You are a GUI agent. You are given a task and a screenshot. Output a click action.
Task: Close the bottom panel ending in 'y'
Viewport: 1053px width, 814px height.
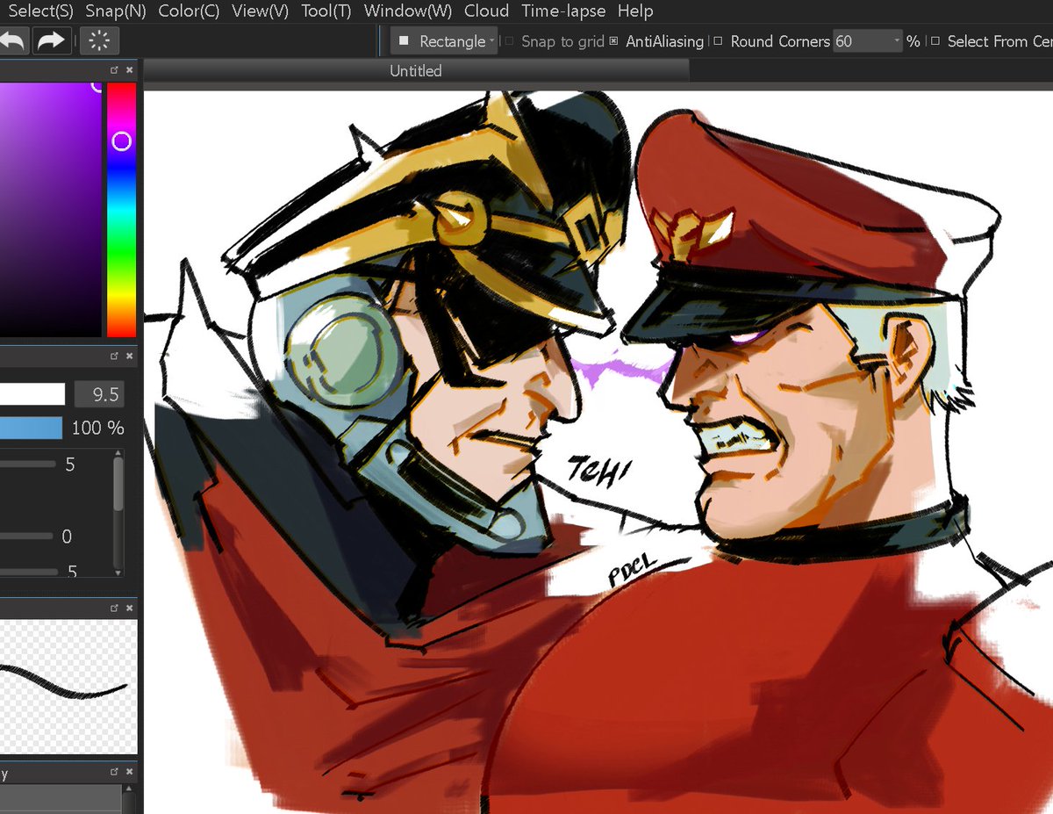click(130, 773)
